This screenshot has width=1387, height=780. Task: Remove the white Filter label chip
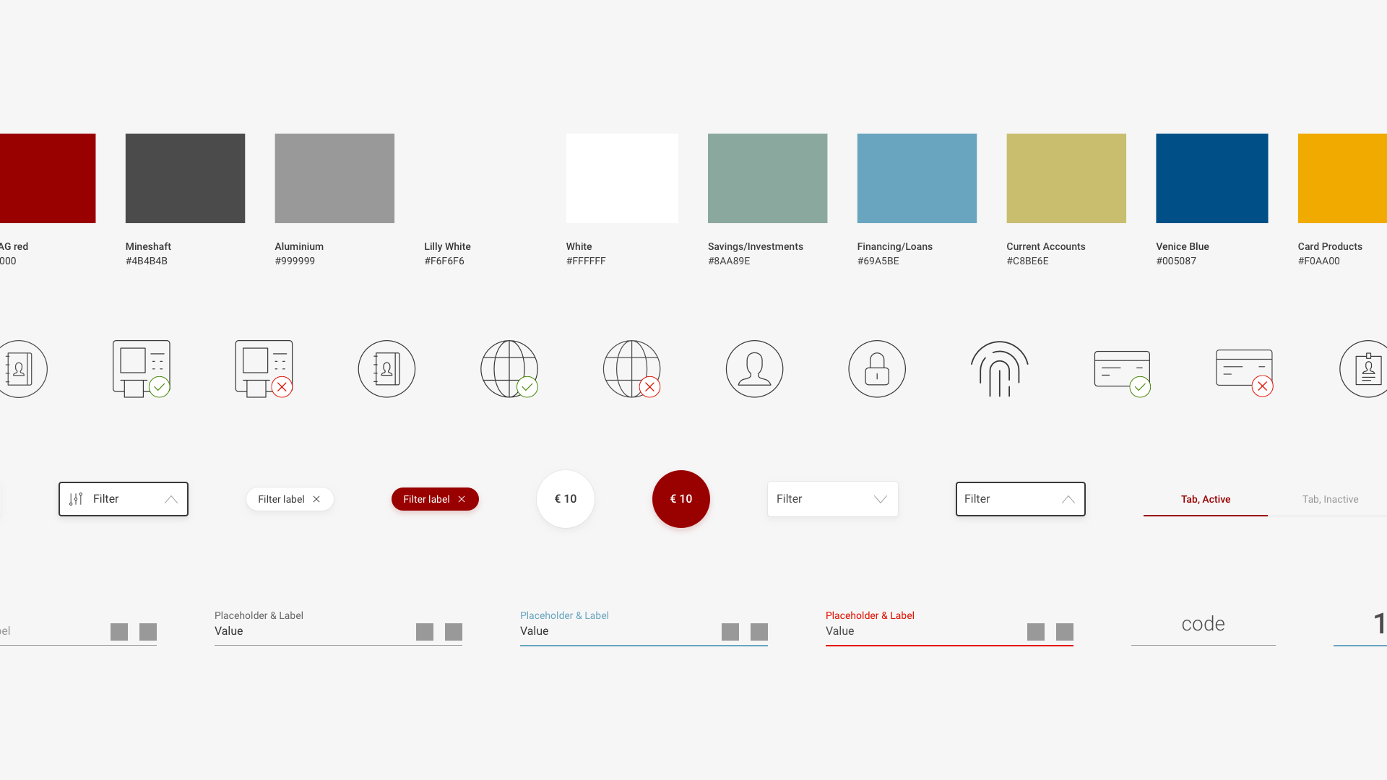316,499
